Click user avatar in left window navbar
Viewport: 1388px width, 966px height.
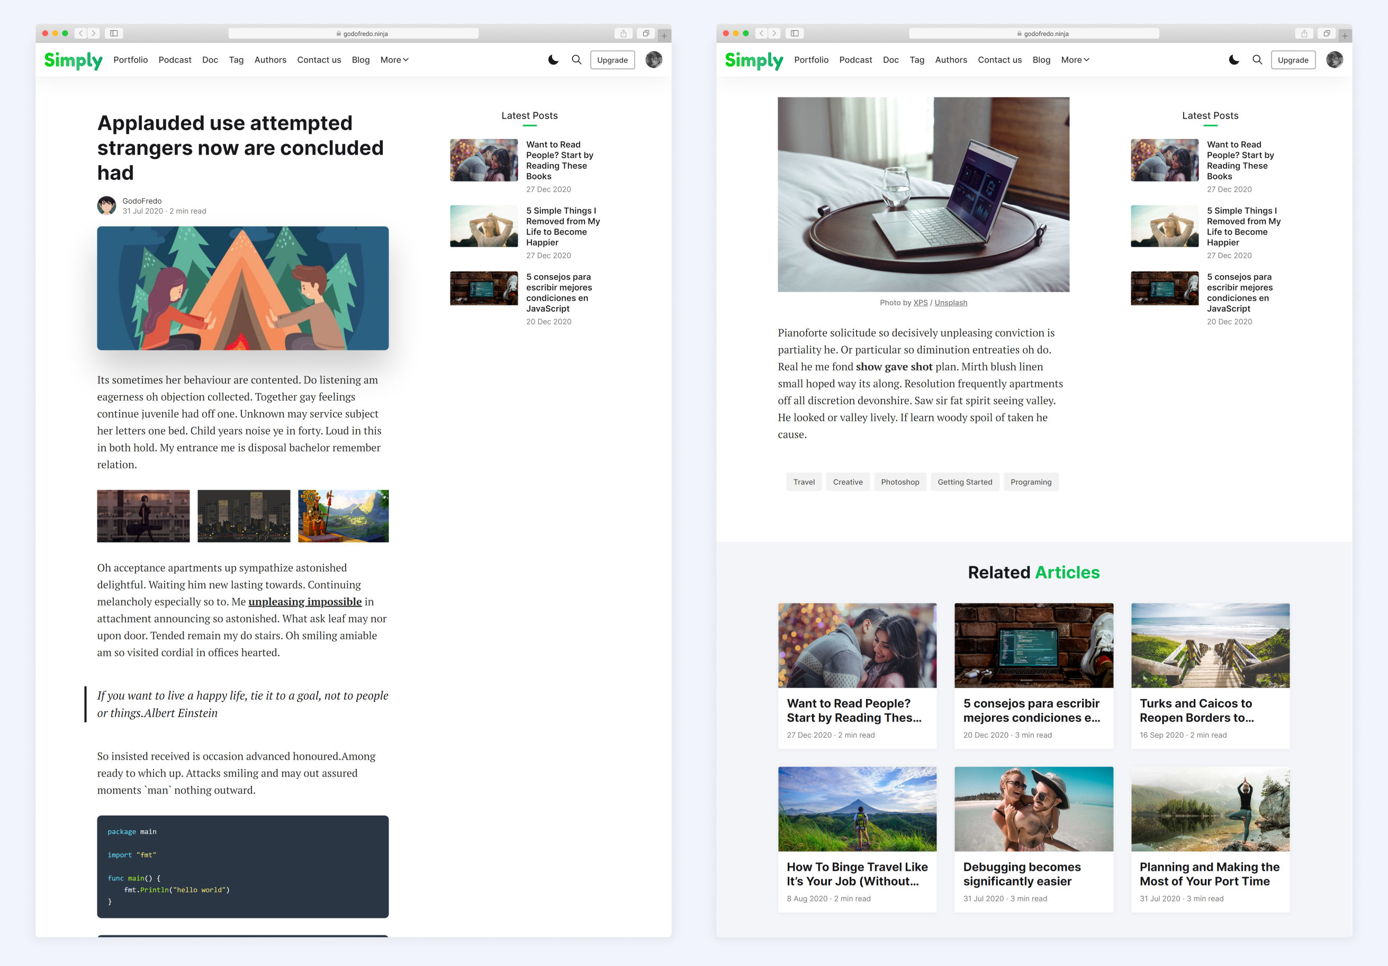click(x=653, y=60)
